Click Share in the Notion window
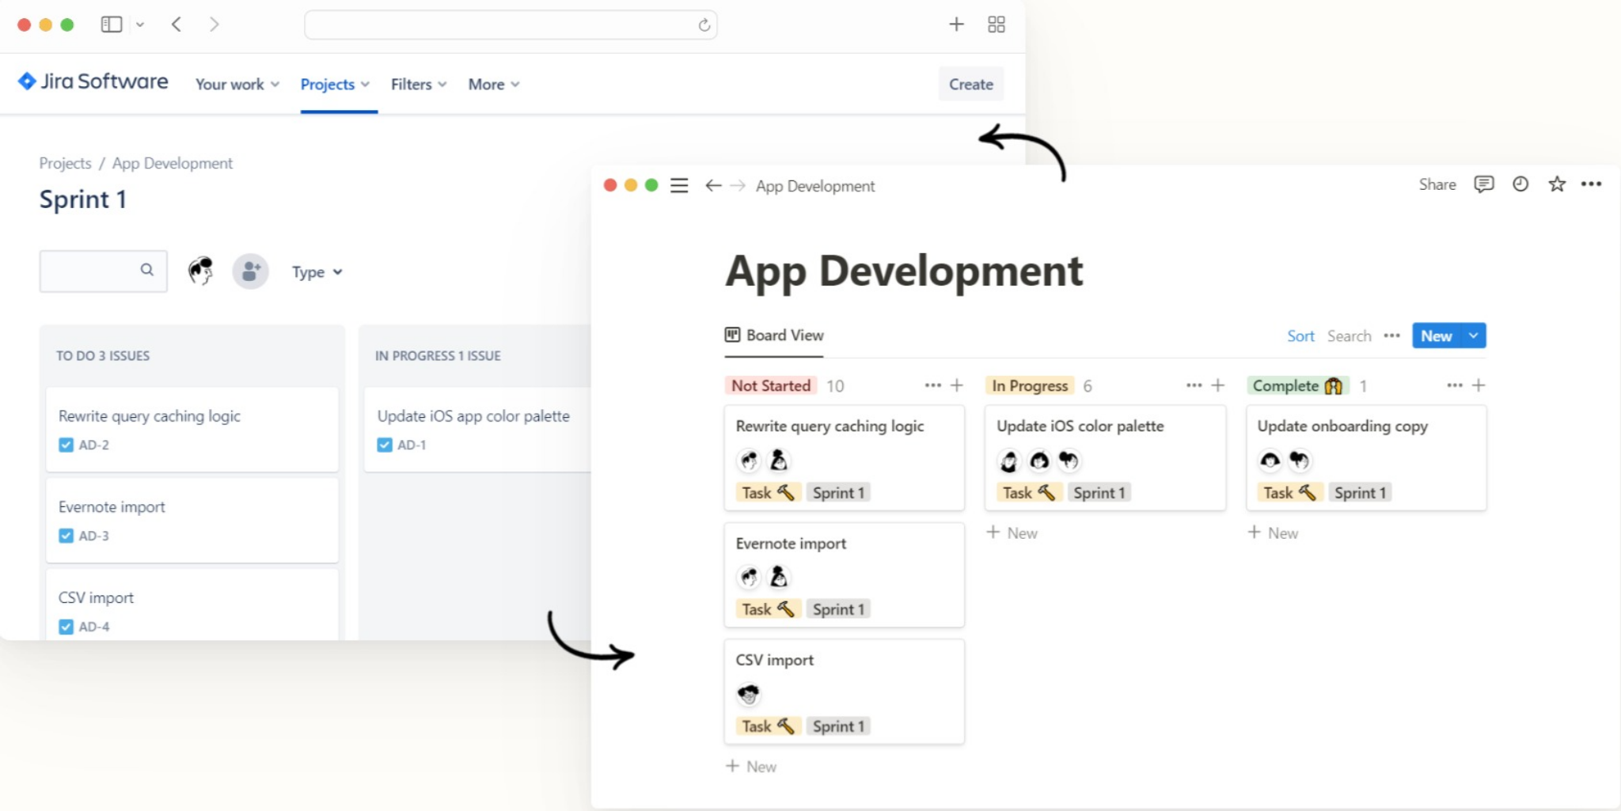 [x=1437, y=184]
